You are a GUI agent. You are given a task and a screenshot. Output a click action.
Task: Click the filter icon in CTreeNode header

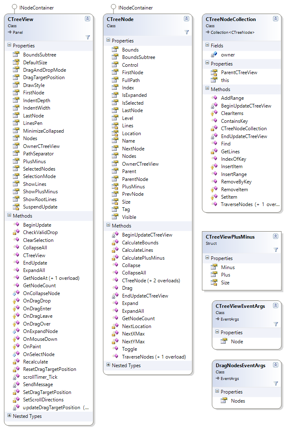[x=187, y=32]
